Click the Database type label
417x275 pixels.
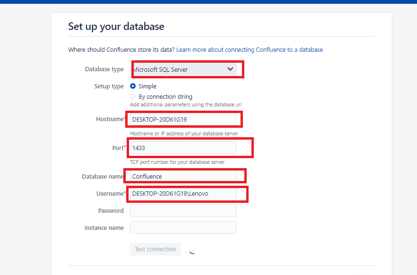[104, 69]
